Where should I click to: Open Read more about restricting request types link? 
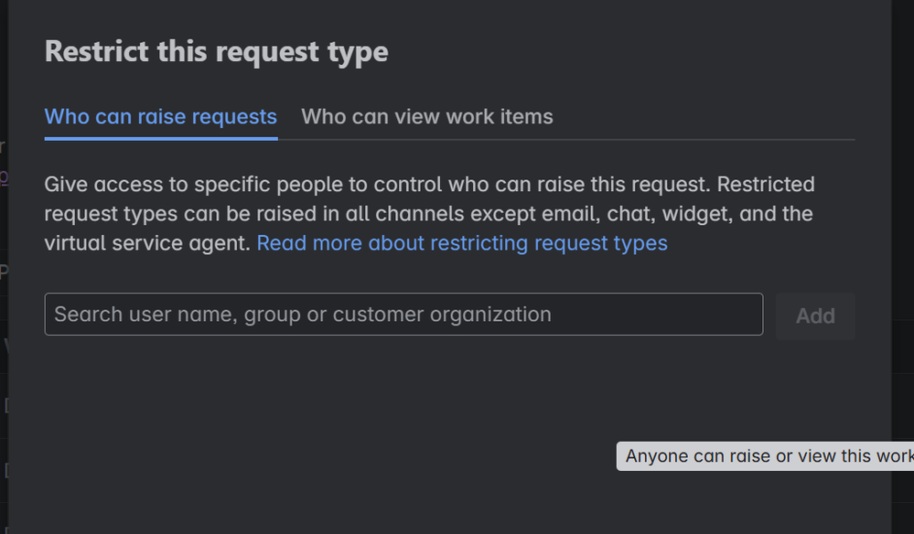(x=462, y=243)
